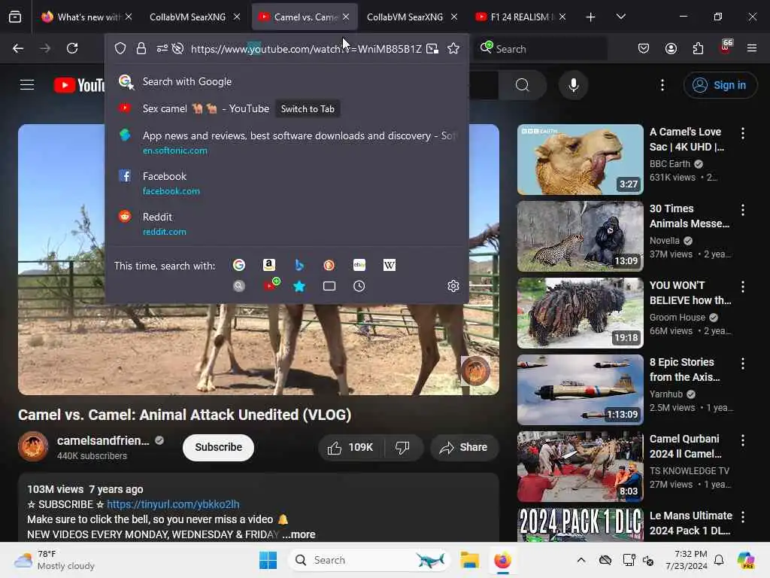Open tracking protection shield in address bar
Screen dimensions: 770x578
(x=120, y=48)
